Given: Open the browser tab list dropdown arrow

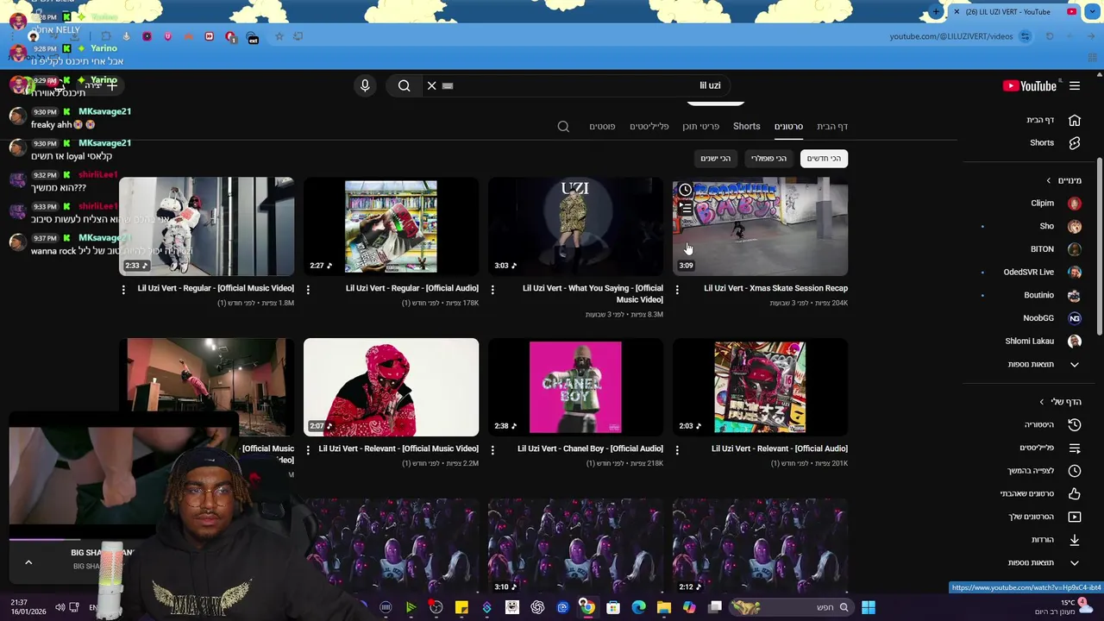Looking at the screenshot, I should [1091, 12].
